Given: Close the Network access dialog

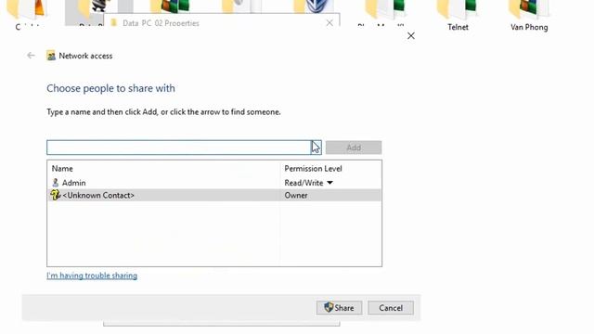Looking at the screenshot, I should [x=410, y=36].
